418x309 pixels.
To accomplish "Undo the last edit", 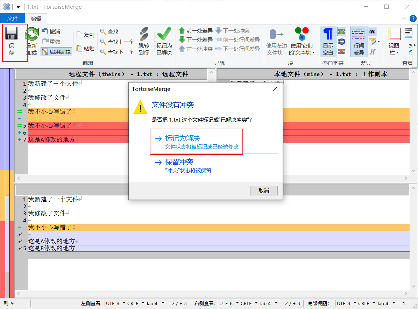I will coord(51,31).
